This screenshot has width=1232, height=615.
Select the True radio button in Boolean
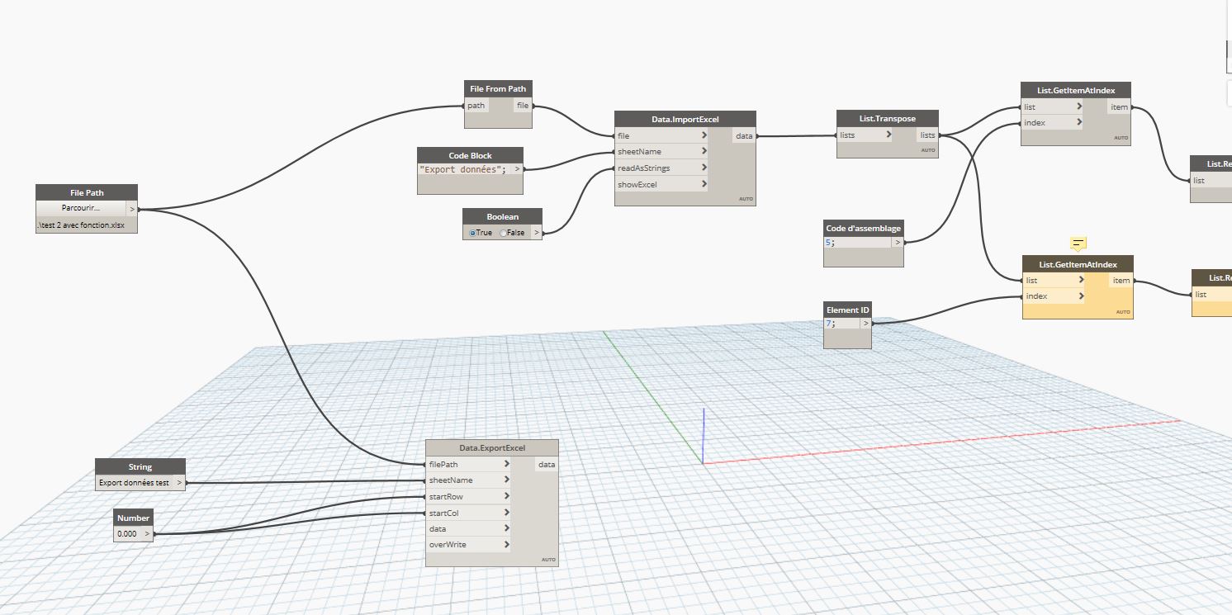click(x=473, y=233)
